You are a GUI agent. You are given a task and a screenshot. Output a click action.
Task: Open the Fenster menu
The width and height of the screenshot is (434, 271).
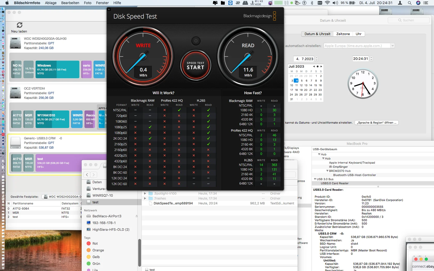pos(102,3)
